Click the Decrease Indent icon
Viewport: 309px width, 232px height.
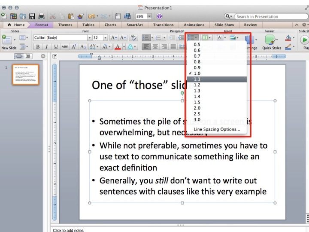(172, 37)
